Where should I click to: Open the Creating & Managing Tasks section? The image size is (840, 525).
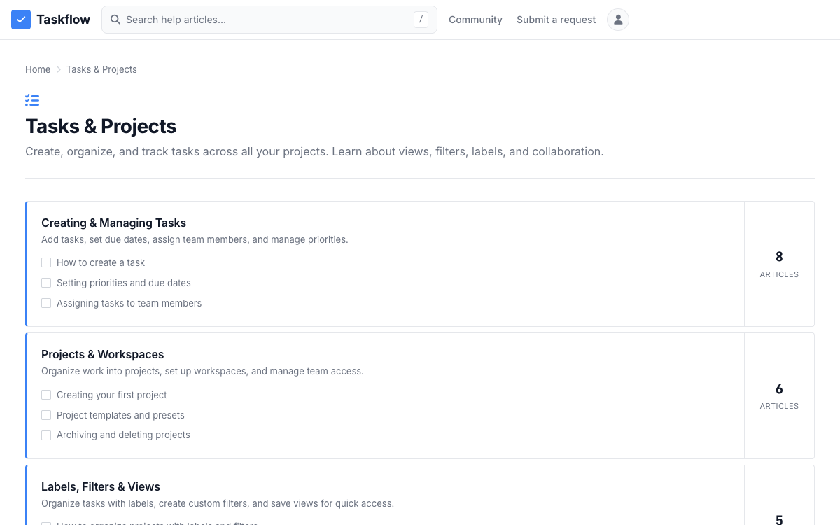[113, 223]
